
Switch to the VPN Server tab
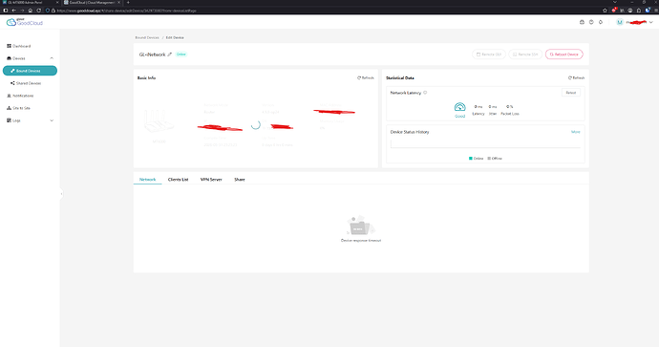[x=211, y=180]
